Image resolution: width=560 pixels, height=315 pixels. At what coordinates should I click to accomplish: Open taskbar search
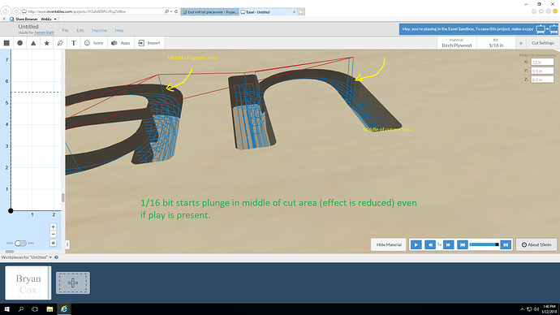click(x=21, y=309)
